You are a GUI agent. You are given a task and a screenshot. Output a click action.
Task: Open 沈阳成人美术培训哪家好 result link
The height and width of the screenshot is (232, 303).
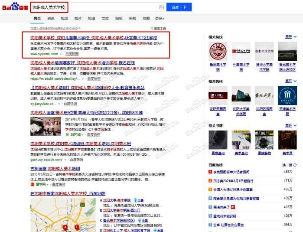coord(82,63)
